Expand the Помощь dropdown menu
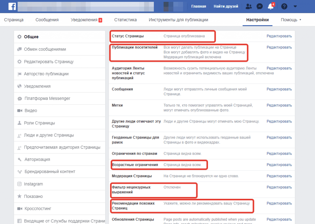 [291, 20]
